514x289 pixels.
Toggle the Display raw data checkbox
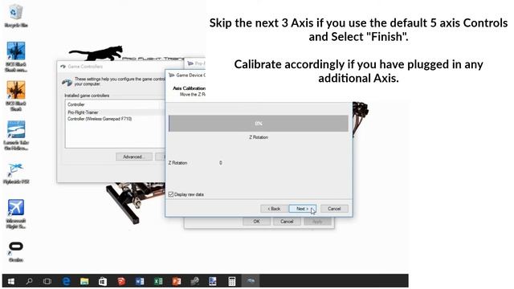171,194
